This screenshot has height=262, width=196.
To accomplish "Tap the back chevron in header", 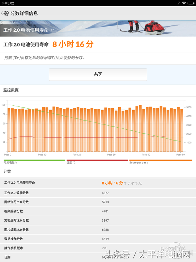I will pyautogui.click(x=2, y=13).
